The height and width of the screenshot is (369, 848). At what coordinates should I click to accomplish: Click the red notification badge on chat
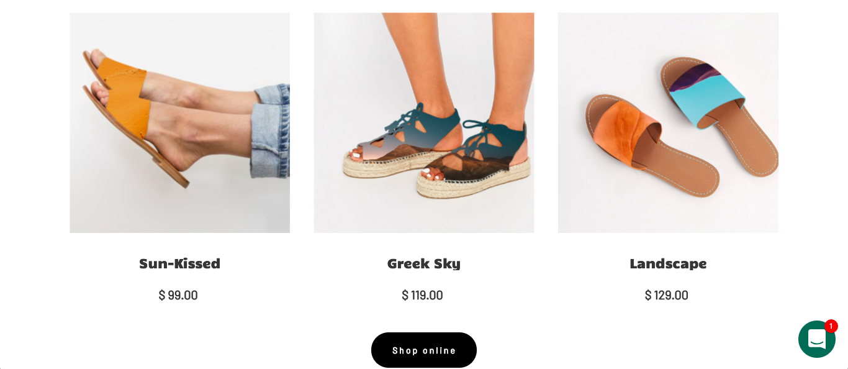[x=831, y=326]
